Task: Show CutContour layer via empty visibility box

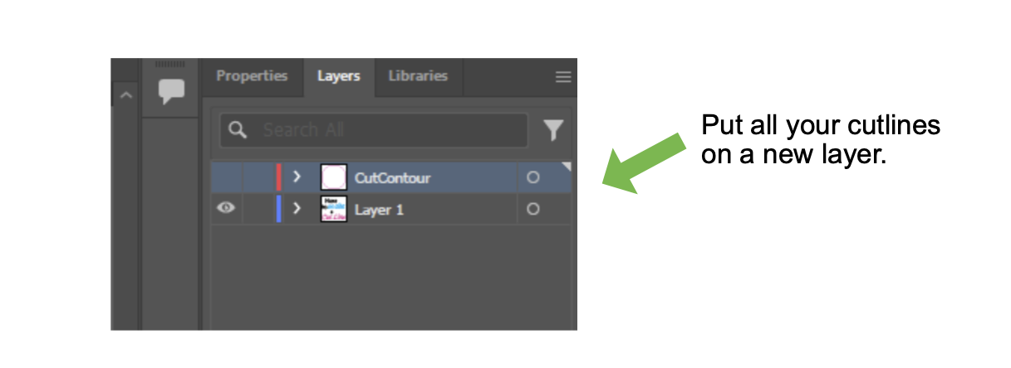Action: [x=226, y=177]
